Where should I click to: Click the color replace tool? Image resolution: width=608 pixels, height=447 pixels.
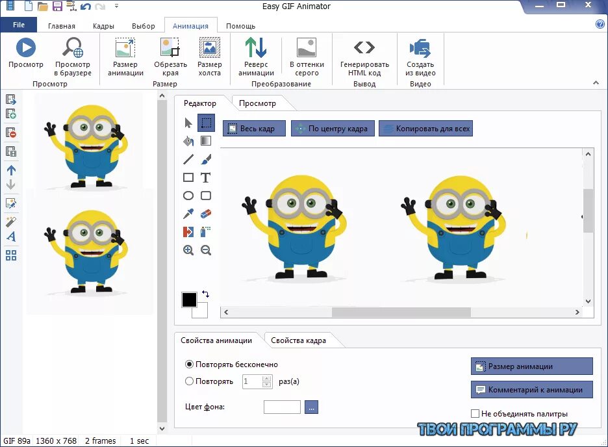tap(188, 232)
